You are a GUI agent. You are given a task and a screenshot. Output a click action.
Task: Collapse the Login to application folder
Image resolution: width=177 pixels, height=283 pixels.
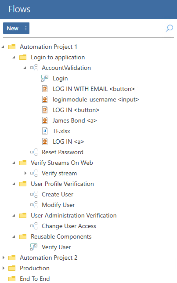pos(14,58)
